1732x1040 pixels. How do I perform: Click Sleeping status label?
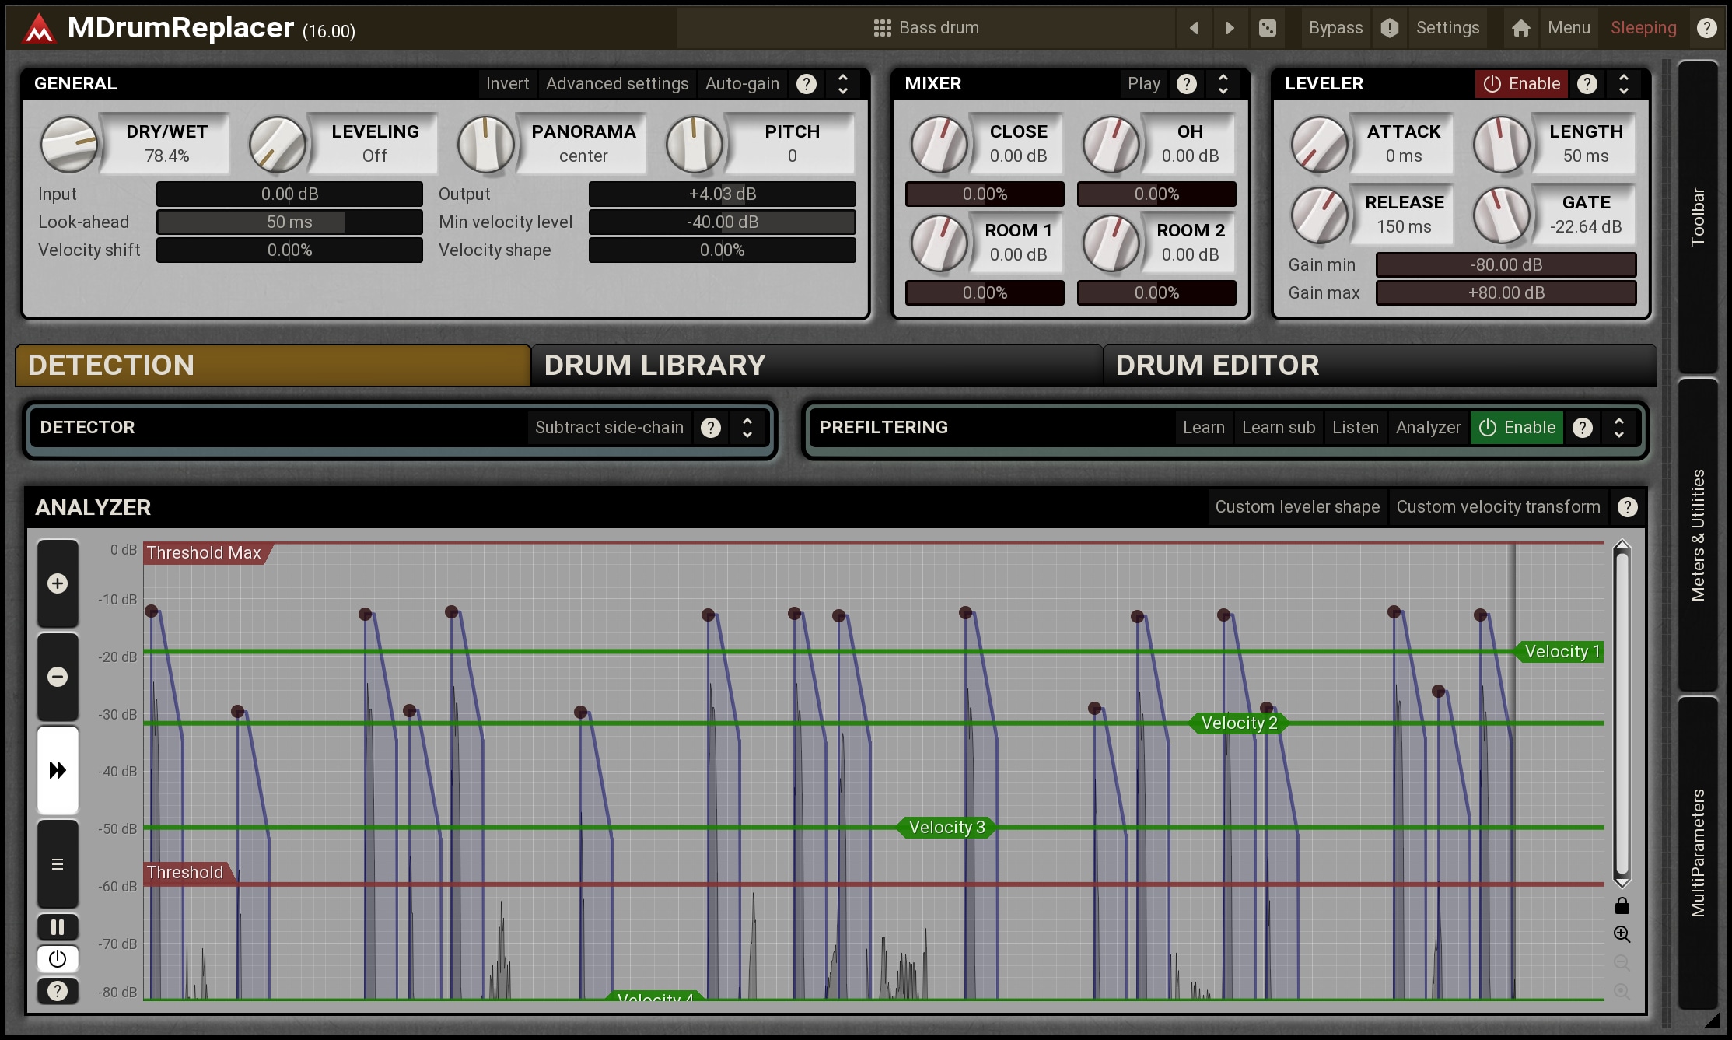[x=1643, y=28]
